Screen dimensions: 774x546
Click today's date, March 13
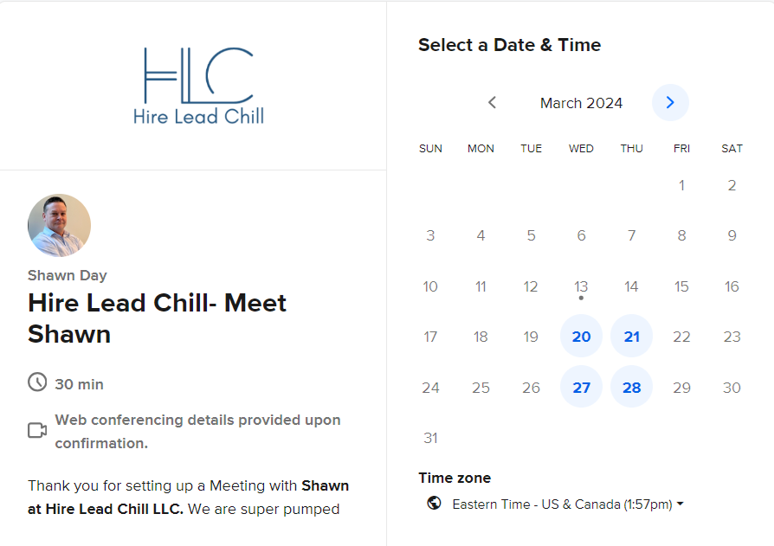(581, 286)
